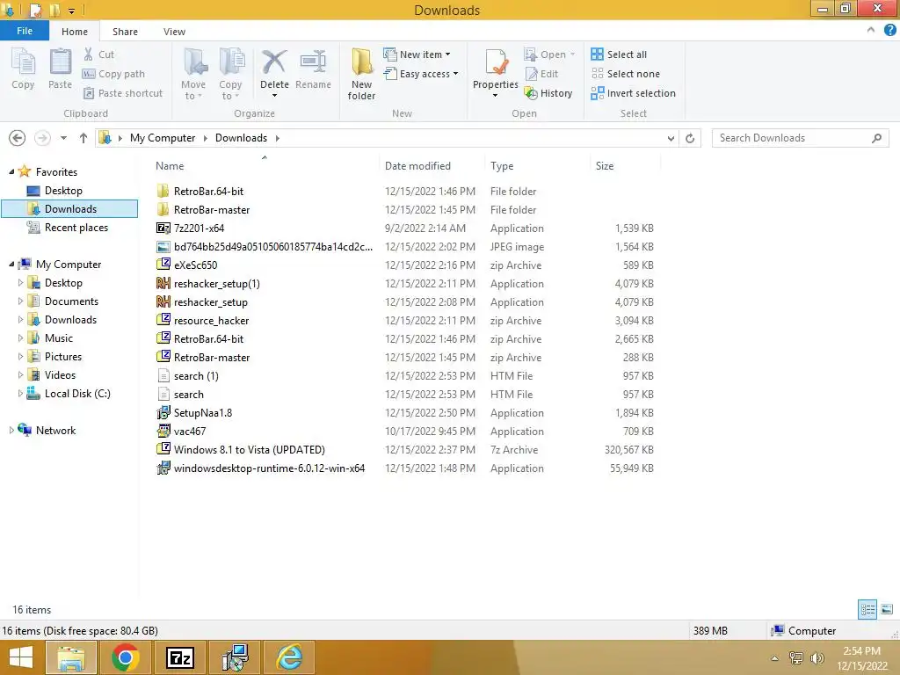The width and height of the screenshot is (900, 675).
Task: Collapse the ribbon with the chevron
Action: 871,30
